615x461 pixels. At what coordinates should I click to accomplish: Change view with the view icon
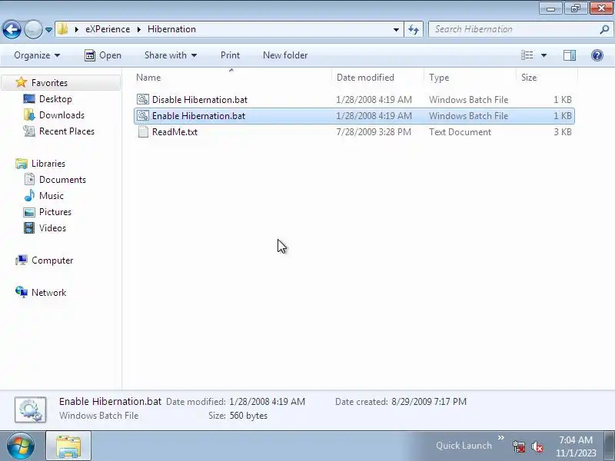click(527, 55)
